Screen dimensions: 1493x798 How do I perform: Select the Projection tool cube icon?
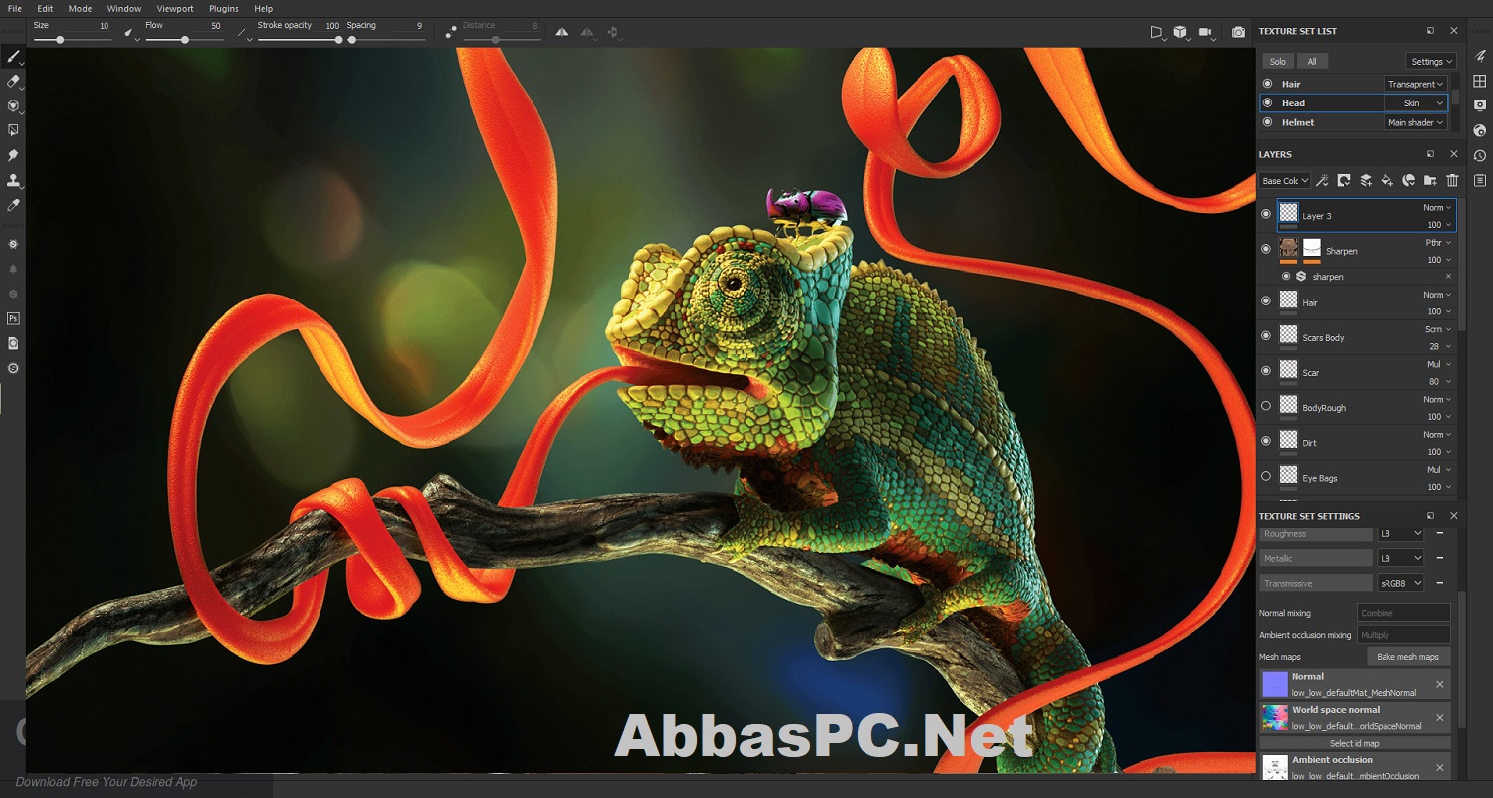tap(13, 105)
